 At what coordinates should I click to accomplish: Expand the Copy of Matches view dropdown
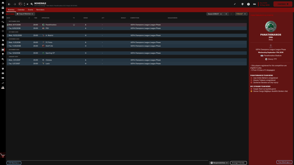pos(25,14)
